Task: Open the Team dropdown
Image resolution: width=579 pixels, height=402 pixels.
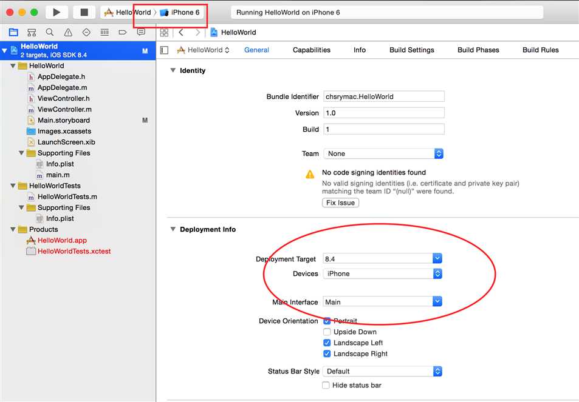Action: pyautogui.click(x=383, y=153)
